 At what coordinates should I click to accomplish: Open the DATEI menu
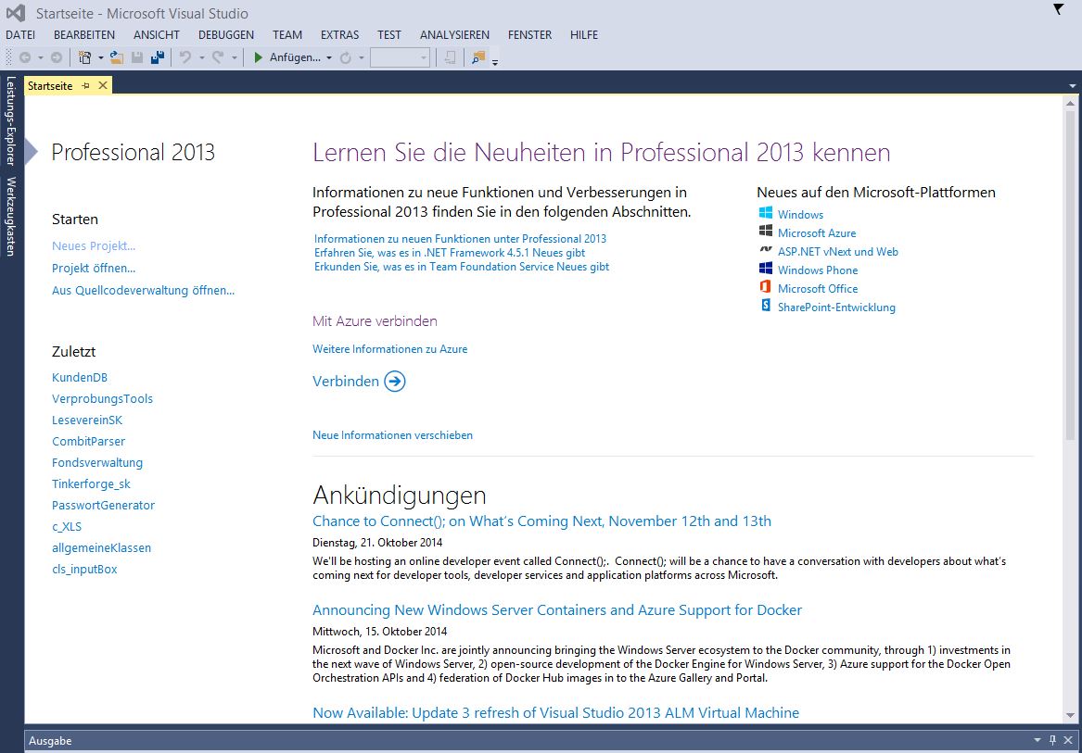(20, 34)
